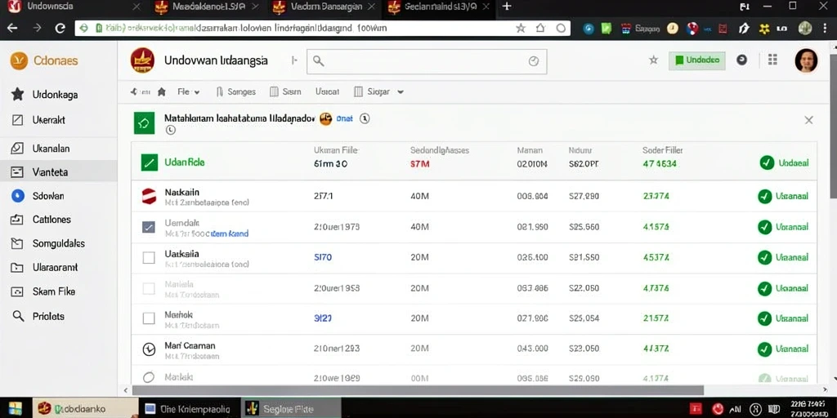
Task: Select Ukanalan in the sidebar
Action: (41, 149)
